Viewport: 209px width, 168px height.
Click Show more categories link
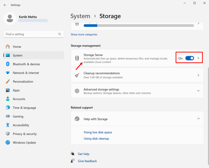tap(84, 35)
